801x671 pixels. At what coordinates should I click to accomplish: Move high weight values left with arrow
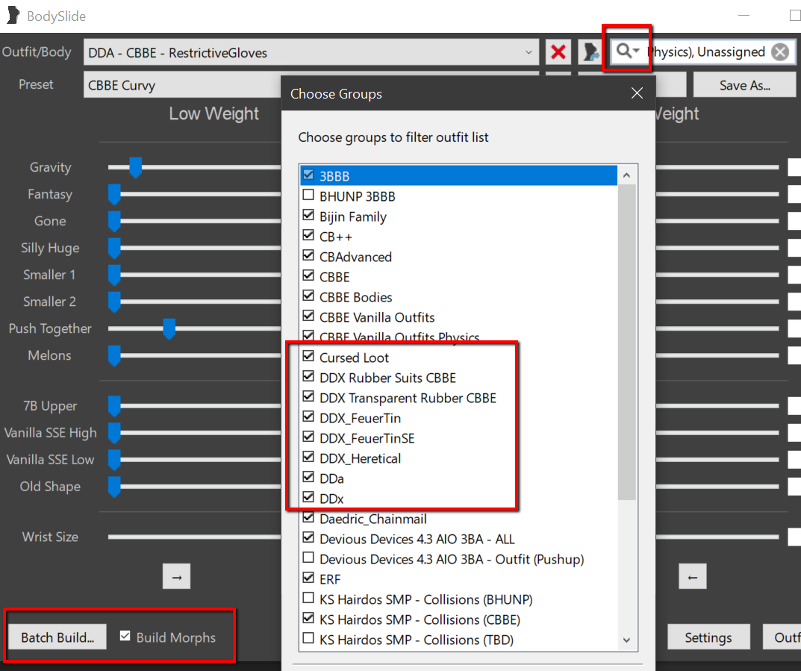click(x=692, y=576)
